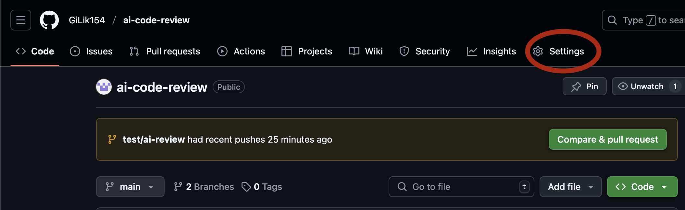The height and width of the screenshot is (210, 685).
Task: Click the Projects table icon
Action: (287, 51)
